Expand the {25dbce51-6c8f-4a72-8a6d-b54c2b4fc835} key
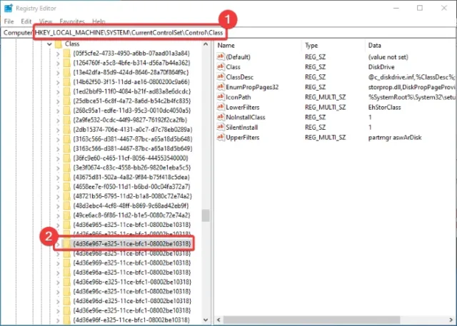 [58, 101]
